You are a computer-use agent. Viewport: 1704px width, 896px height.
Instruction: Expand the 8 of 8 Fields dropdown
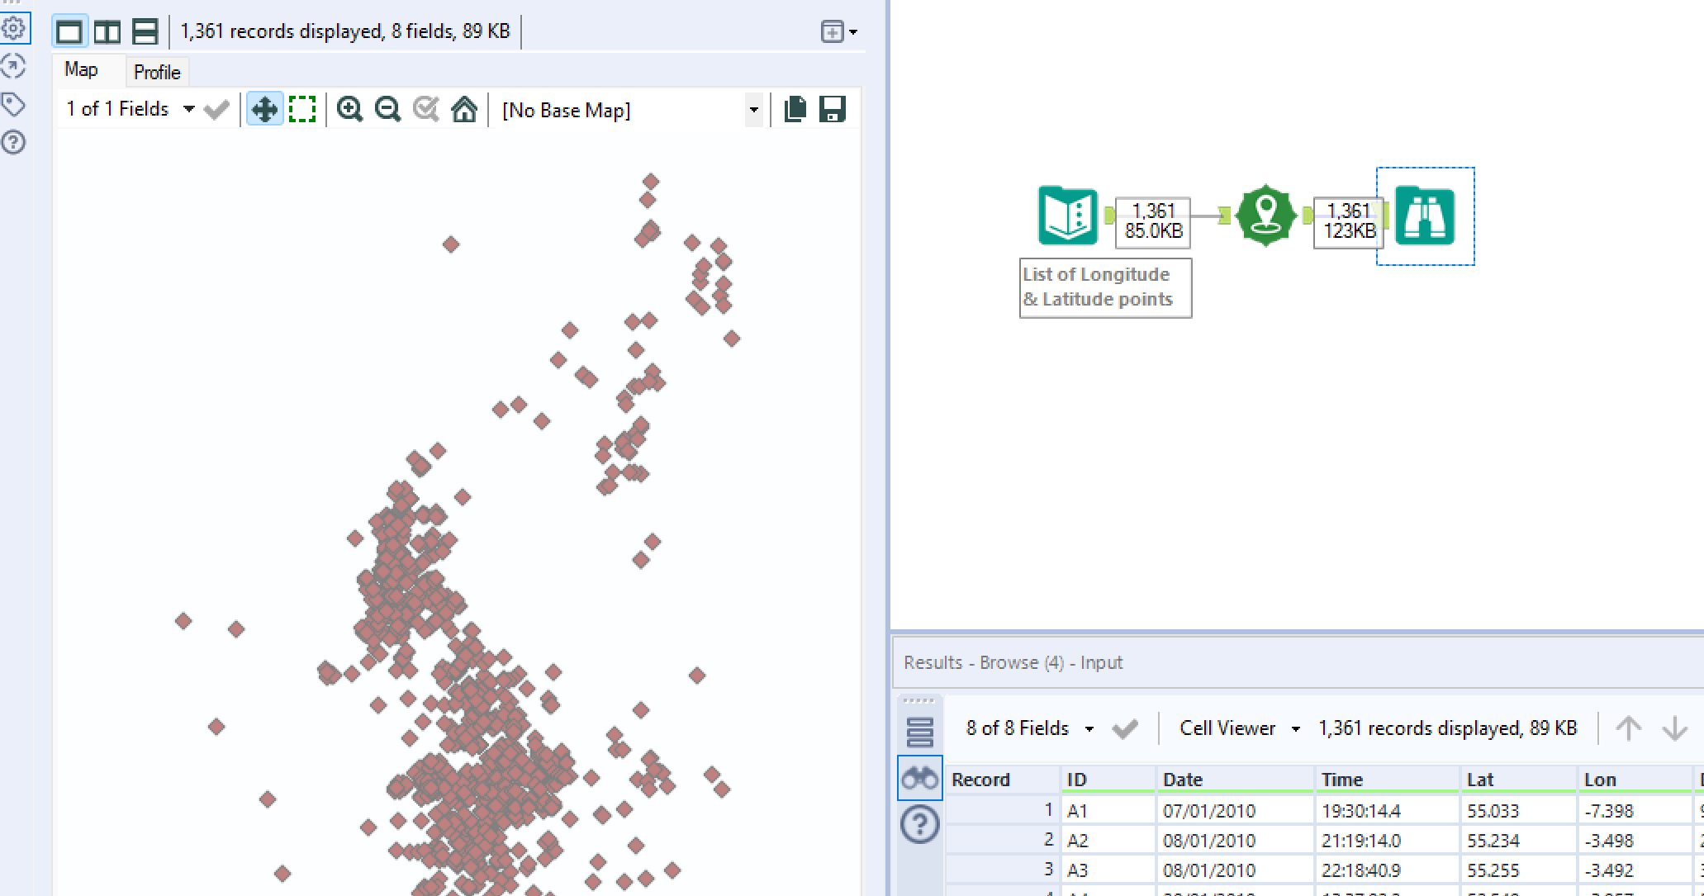pyautogui.click(x=1089, y=728)
